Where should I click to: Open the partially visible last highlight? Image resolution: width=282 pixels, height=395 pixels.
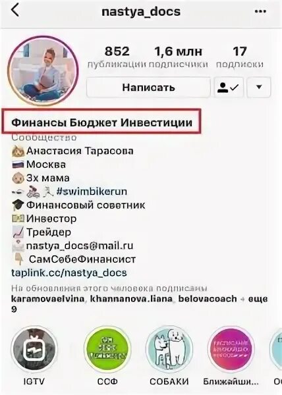click(x=275, y=350)
